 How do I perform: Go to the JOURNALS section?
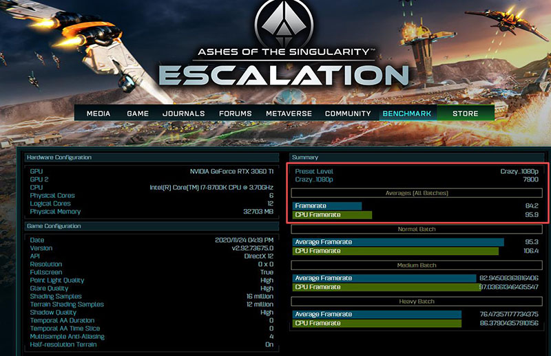(x=183, y=113)
